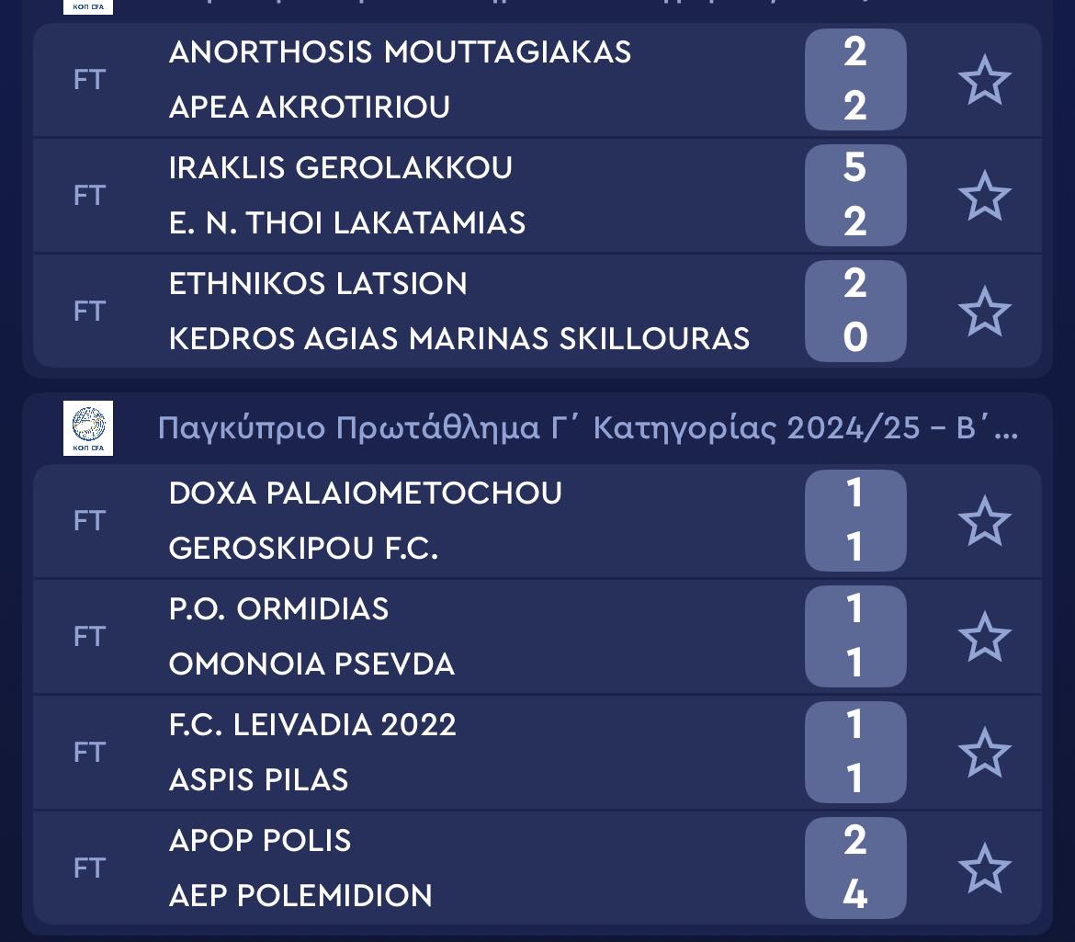Click KEDROS AGIAS MARINAS SKILLOURAS team name
The width and height of the screenshot is (1075, 942).
pos(459,339)
